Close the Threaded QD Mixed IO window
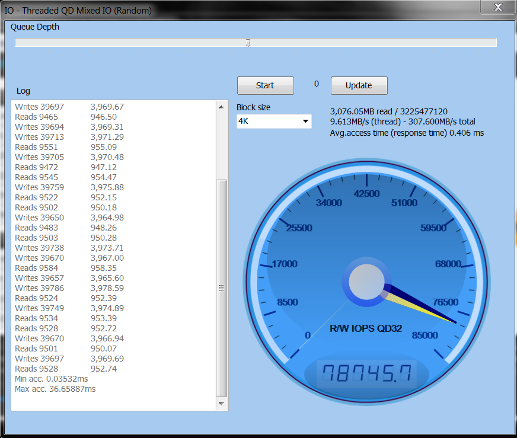The width and height of the screenshot is (517, 438). [497, 7]
